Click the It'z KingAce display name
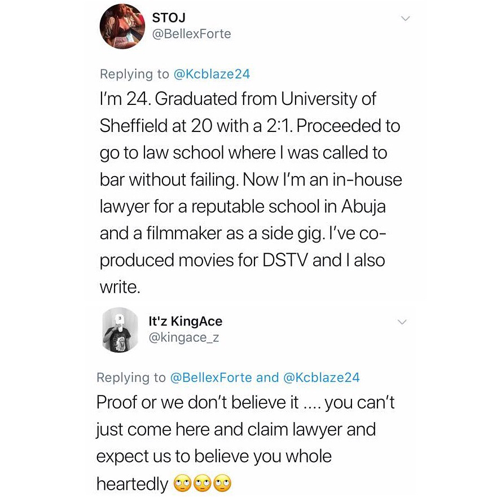The width and height of the screenshot is (501, 501). coord(185,322)
